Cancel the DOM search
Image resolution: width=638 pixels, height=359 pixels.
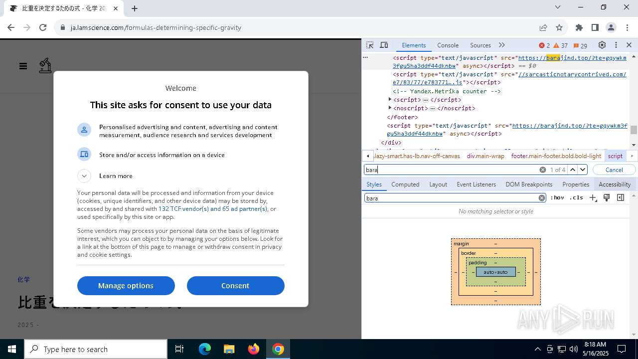(614, 170)
